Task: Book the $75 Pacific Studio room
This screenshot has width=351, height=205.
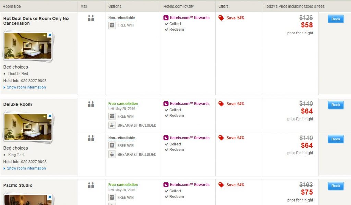Action: [x=336, y=186]
